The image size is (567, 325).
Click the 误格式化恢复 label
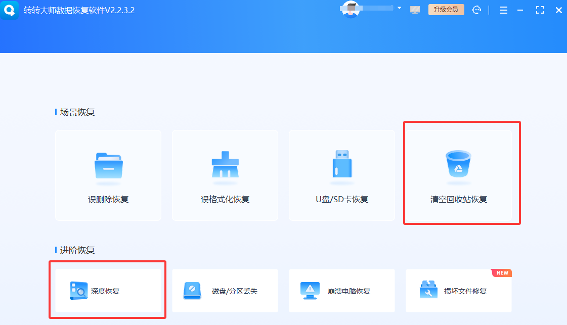[225, 199]
